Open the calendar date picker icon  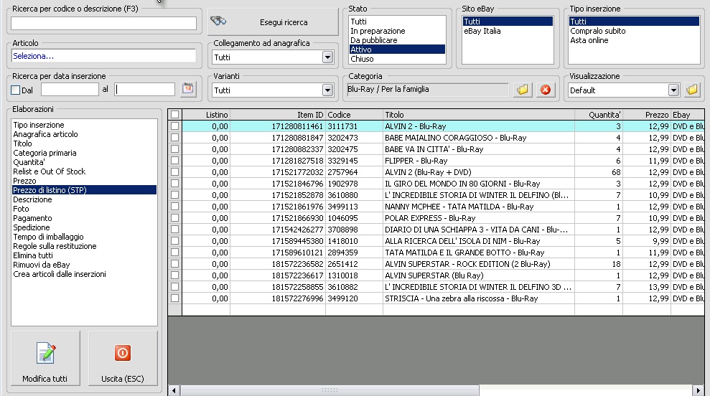pos(188,90)
